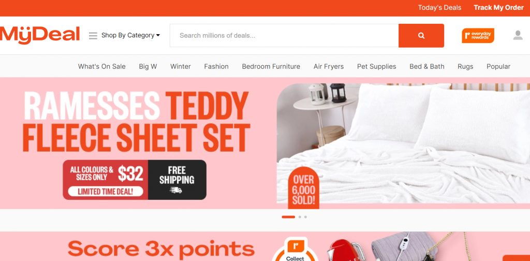
Task: Open the What's On Sale menu
Action: 102,67
